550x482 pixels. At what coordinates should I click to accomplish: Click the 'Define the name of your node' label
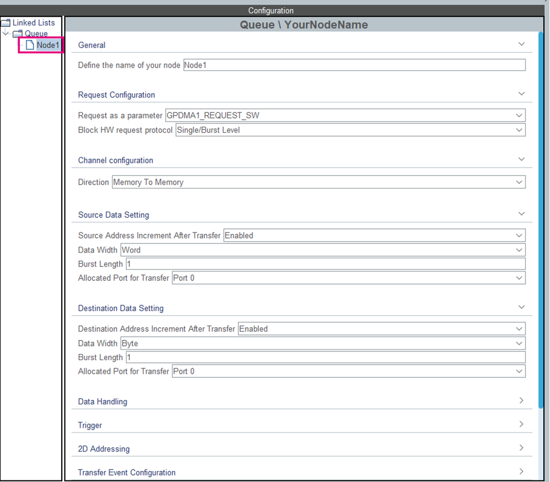tap(129, 66)
